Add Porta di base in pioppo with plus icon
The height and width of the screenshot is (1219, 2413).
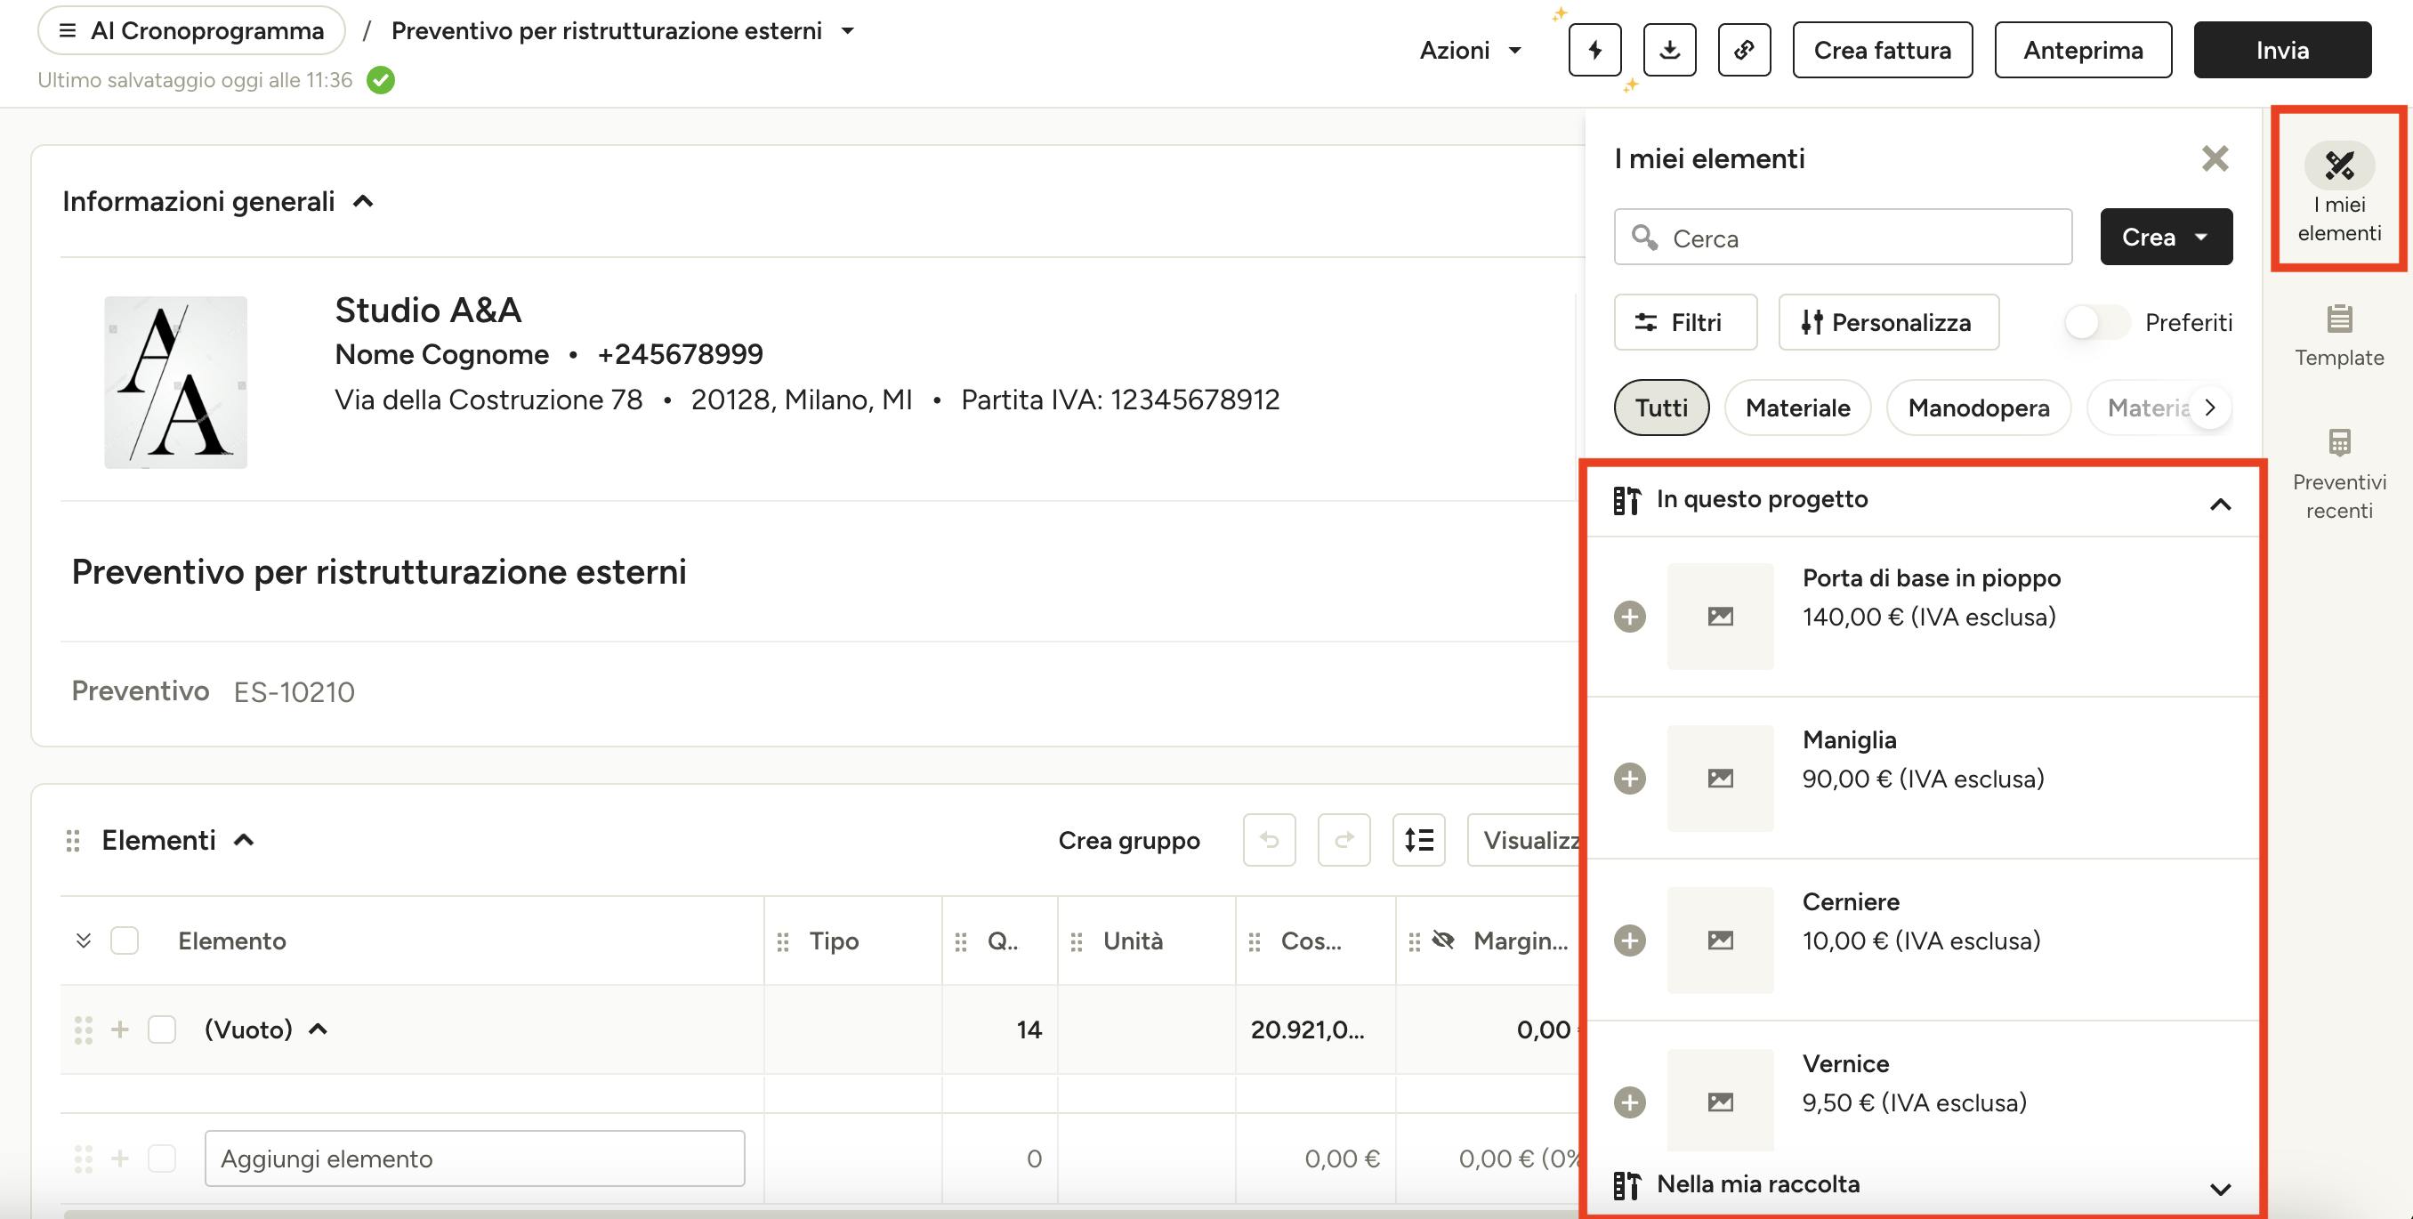point(1630,617)
